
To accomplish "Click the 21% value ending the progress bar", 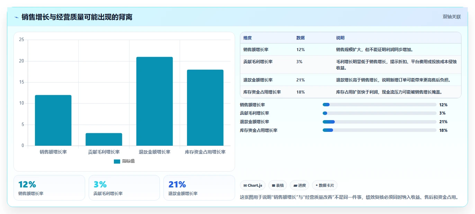I will click(443, 122).
